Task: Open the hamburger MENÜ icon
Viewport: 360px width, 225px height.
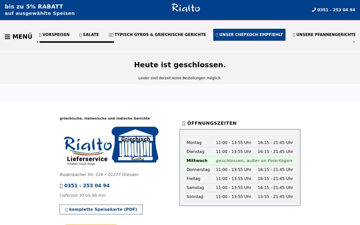Action: tap(7, 36)
